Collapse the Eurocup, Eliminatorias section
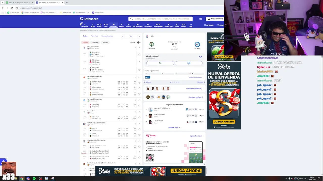 pos(139,100)
